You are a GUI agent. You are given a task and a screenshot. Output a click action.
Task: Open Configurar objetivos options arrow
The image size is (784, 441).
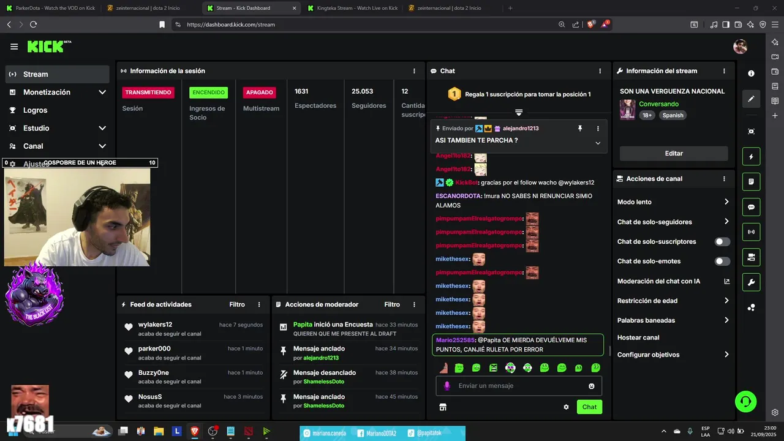[726, 355]
